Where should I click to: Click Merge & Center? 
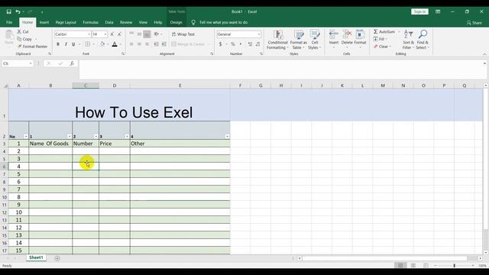tap(188, 44)
